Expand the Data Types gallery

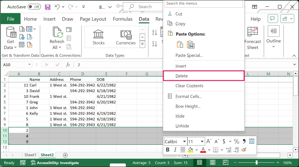tap(142, 44)
